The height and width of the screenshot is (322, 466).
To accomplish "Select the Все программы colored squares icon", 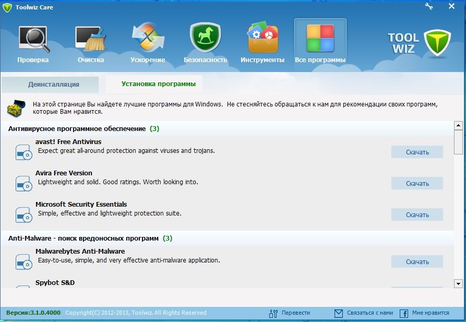I will click(320, 38).
